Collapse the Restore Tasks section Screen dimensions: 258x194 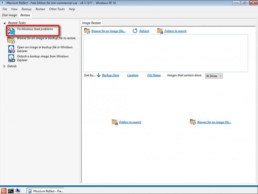(4, 23)
